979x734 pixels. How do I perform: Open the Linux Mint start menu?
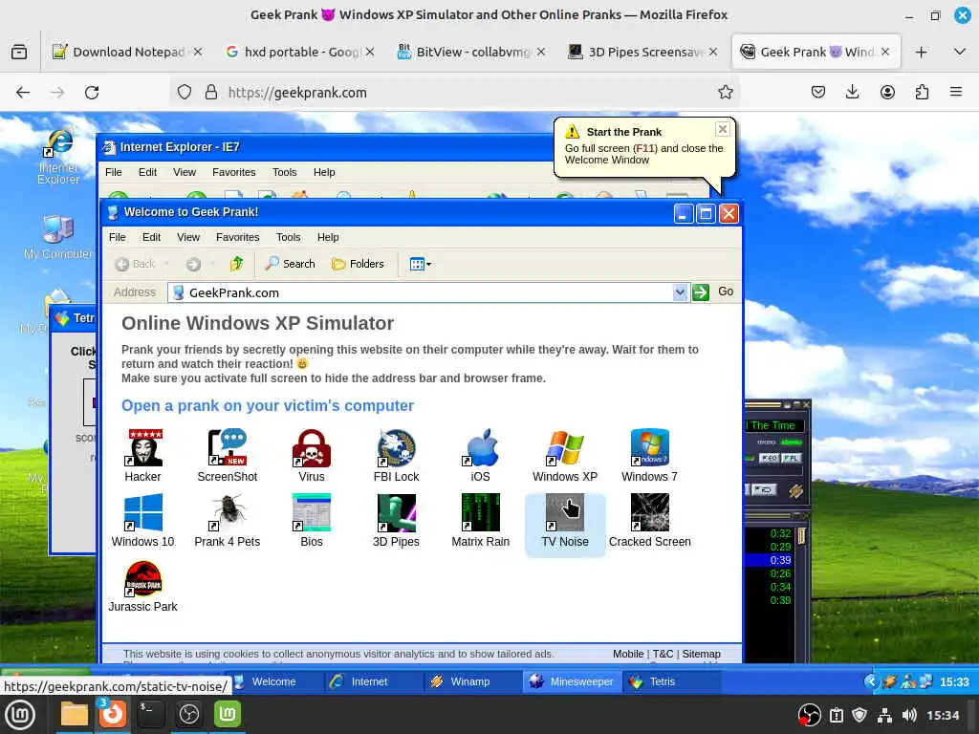click(20, 715)
